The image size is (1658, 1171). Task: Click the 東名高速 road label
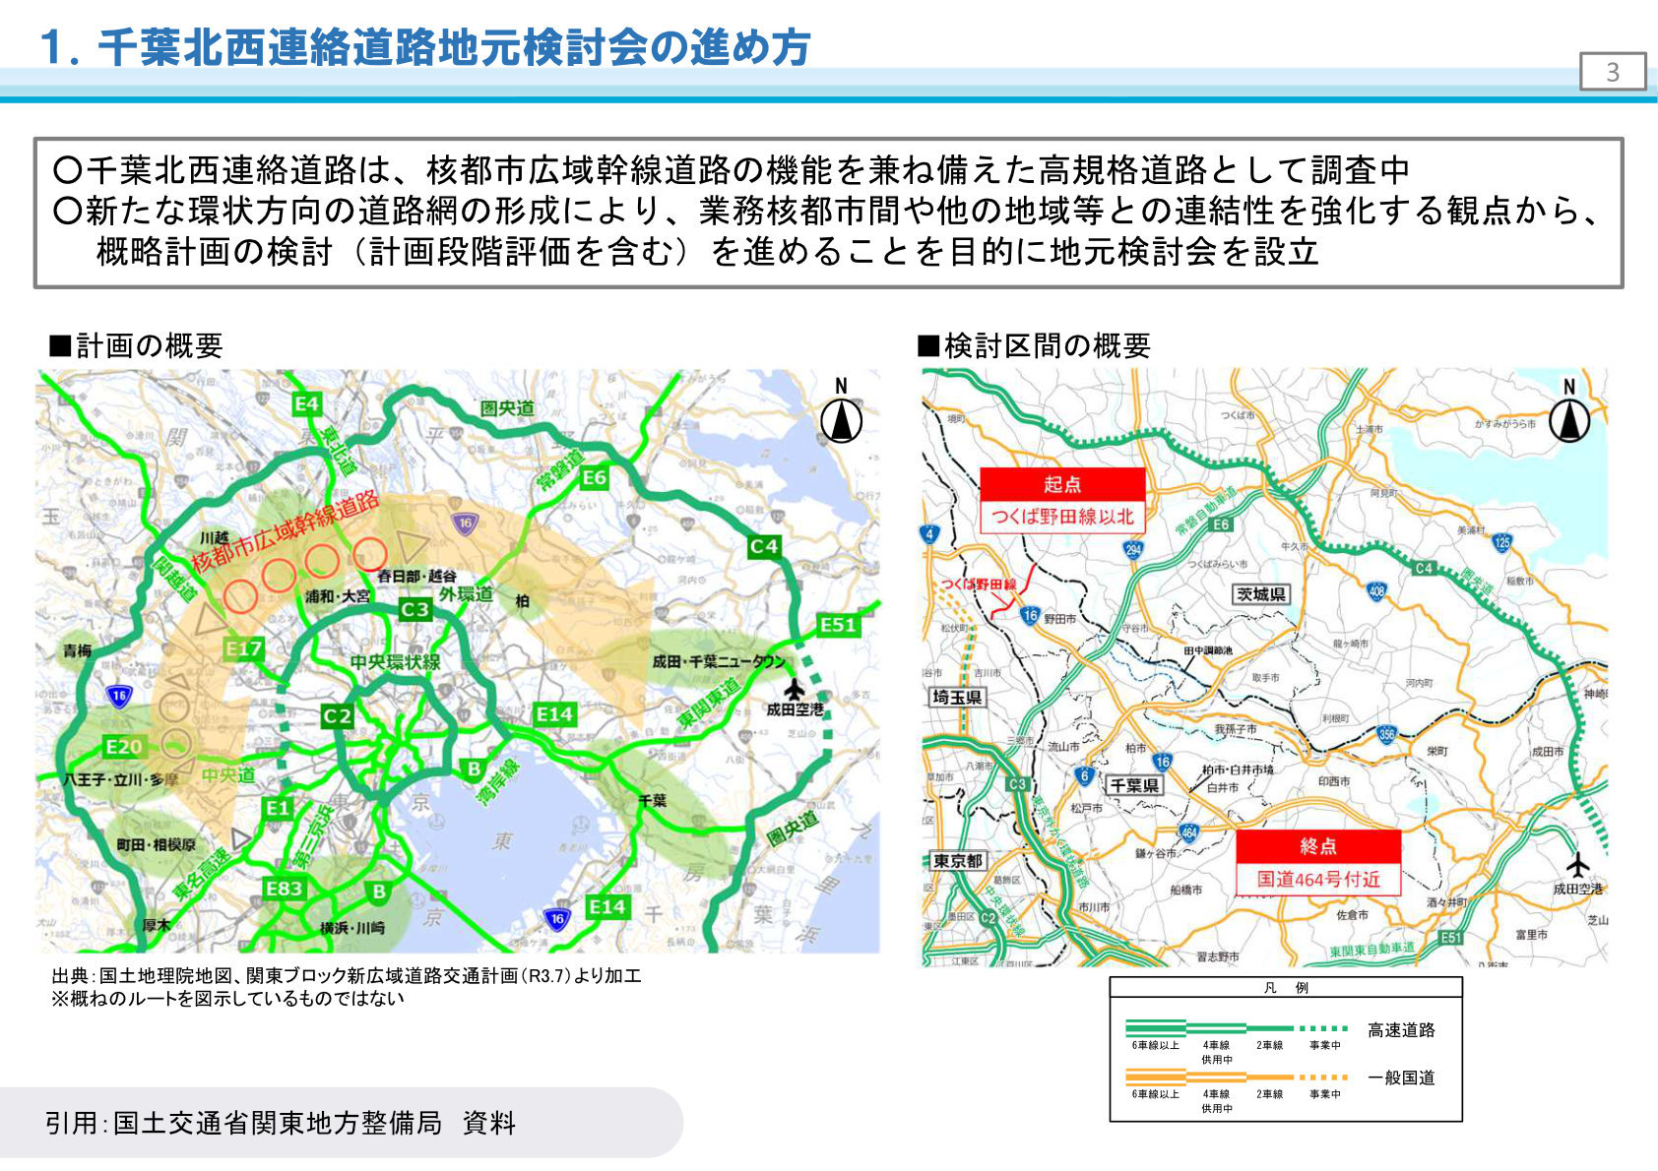202,873
